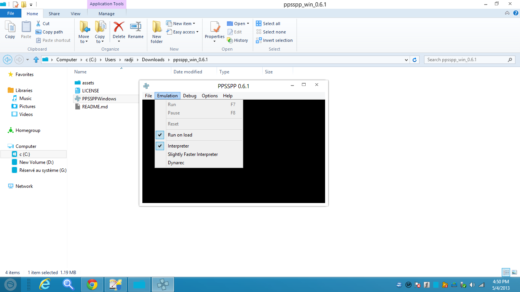Click the PPSSPP icon in taskbar
520x292 pixels.
pyautogui.click(x=163, y=284)
